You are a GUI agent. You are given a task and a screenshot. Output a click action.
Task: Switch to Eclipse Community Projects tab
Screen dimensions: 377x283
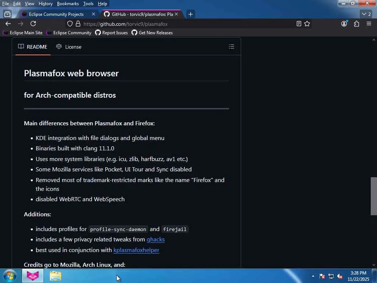56,14
